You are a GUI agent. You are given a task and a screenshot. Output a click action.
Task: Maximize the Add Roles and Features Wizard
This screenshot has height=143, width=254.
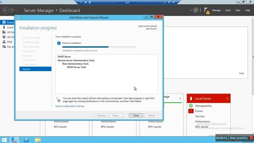click(152, 17)
